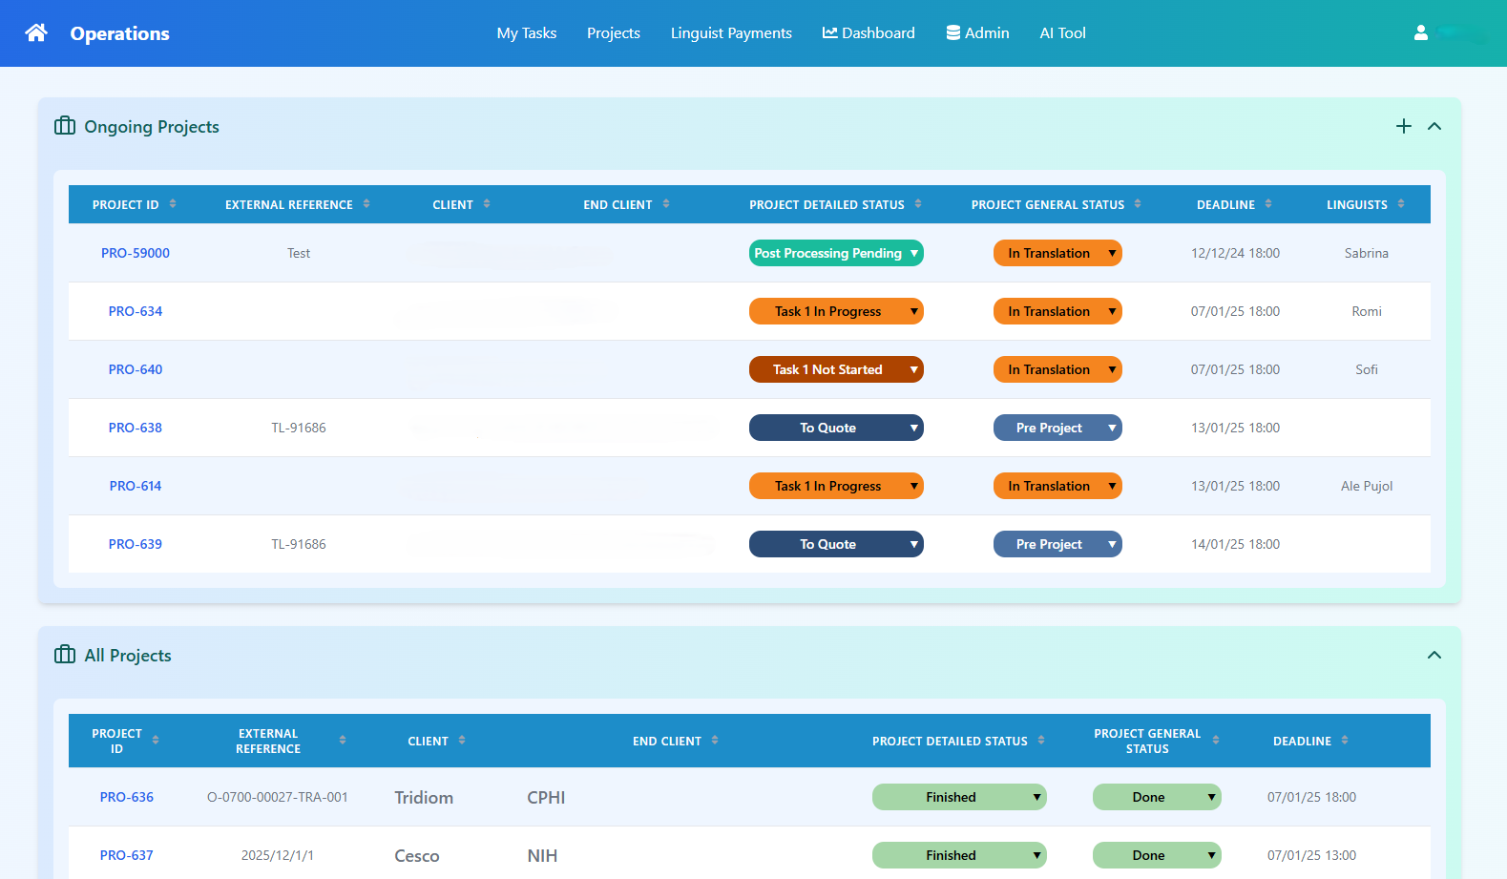Sort Ongoing Projects by Client
The image size is (1507, 879).
[487, 204]
